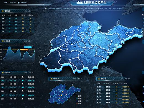Open the 2021-07 time selector in 水情监视
This screenshot has height=108, width=144.
click(x=31, y=41)
